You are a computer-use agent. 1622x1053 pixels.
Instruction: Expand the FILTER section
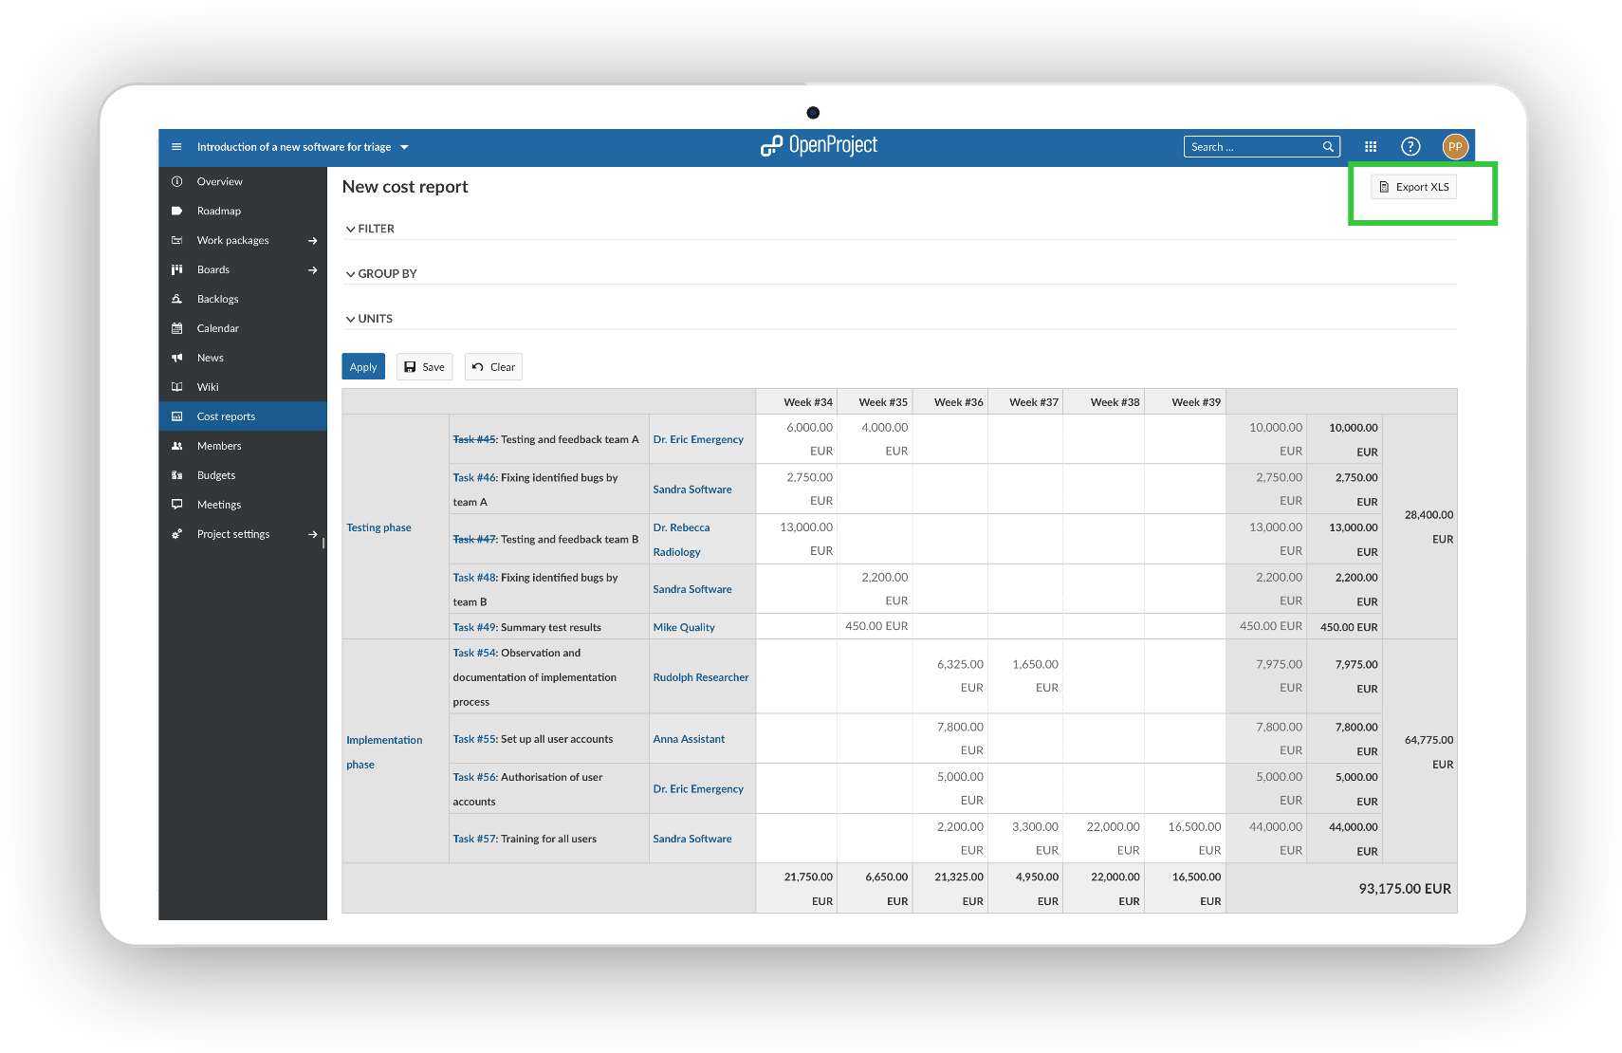click(x=370, y=229)
